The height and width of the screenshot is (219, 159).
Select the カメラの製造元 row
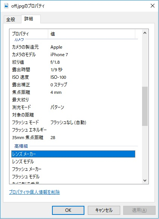73,47
